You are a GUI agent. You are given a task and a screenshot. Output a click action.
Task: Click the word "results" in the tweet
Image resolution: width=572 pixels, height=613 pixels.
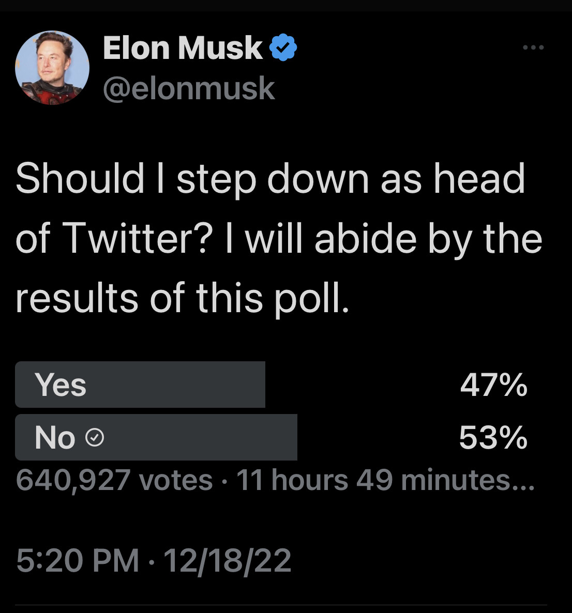click(77, 298)
